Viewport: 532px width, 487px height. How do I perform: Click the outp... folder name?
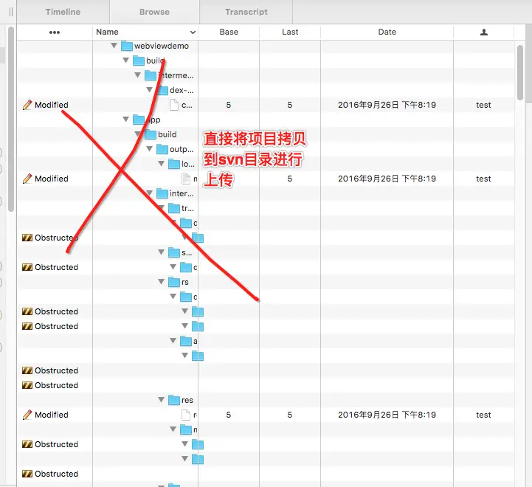[182, 149]
